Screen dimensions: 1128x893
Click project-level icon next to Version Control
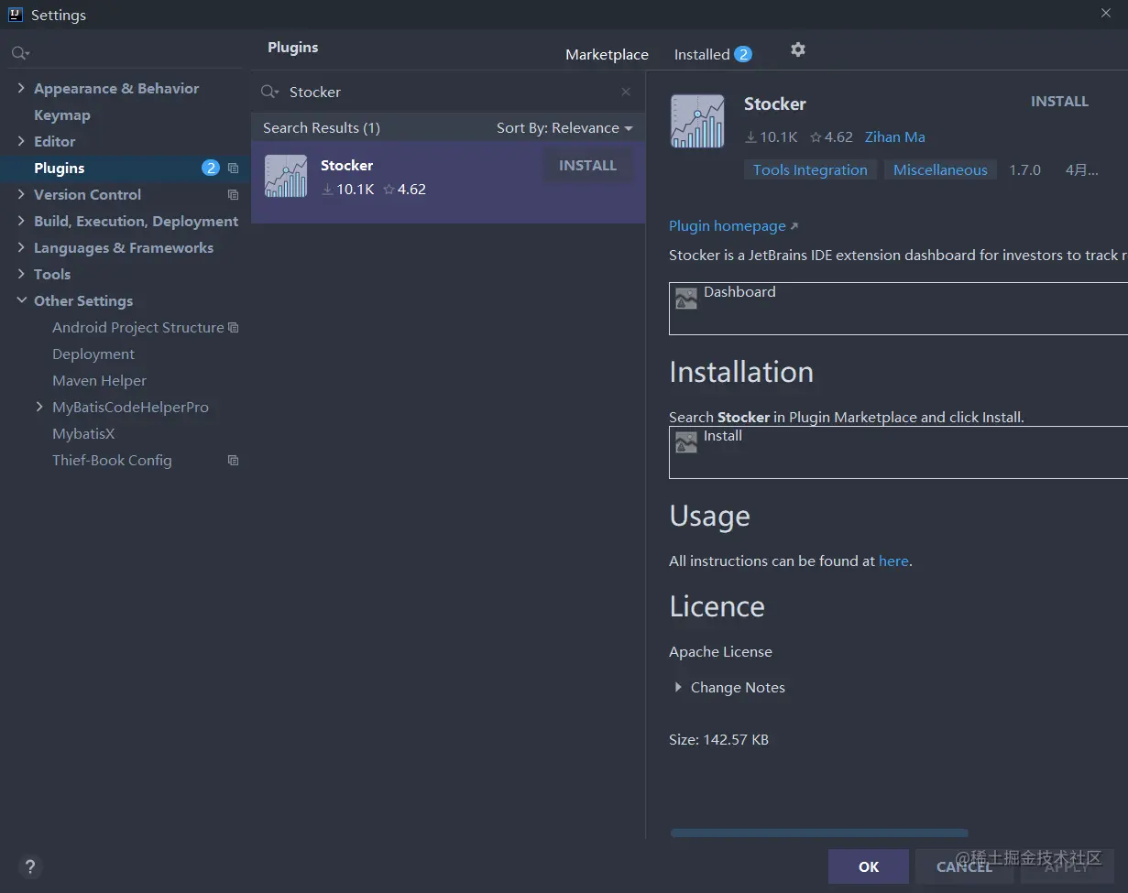click(233, 195)
